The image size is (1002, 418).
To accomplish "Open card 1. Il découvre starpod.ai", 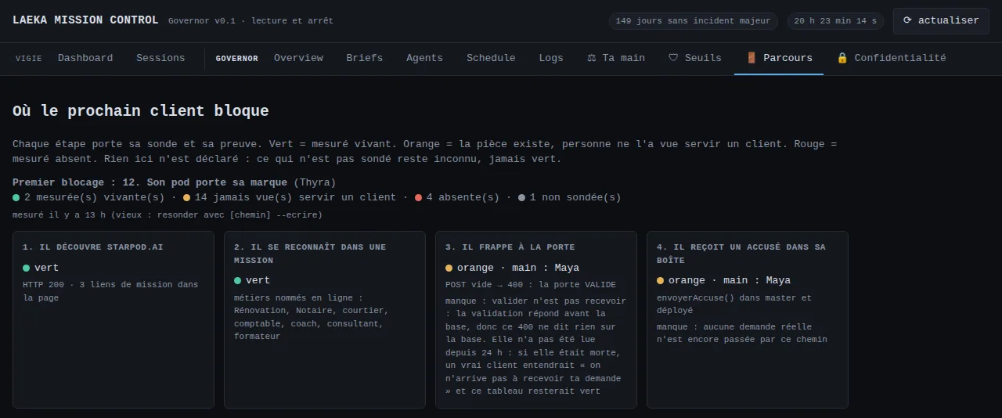I will (114, 319).
